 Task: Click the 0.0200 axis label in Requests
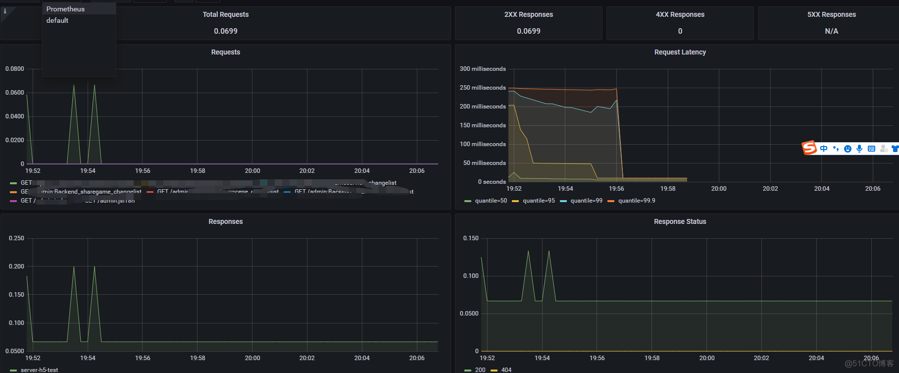tap(15, 140)
